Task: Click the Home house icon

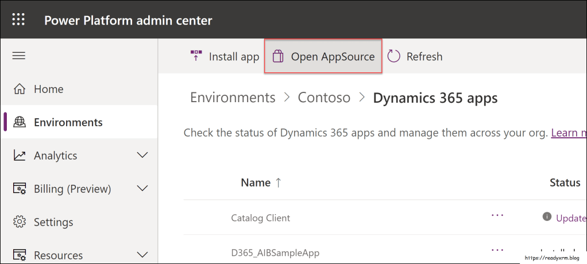Action: click(x=20, y=89)
